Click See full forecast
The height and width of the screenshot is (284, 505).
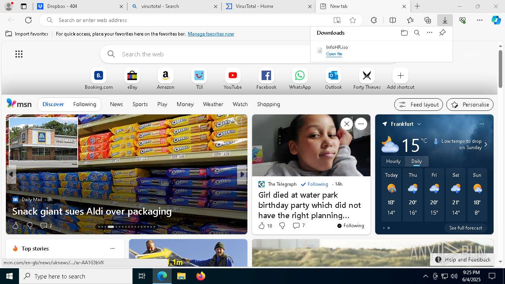click(x=466, y=228)
